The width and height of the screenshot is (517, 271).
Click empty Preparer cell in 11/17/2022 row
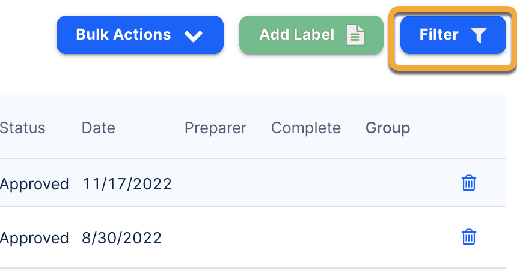pyautogui.click(x=215, y=183)
